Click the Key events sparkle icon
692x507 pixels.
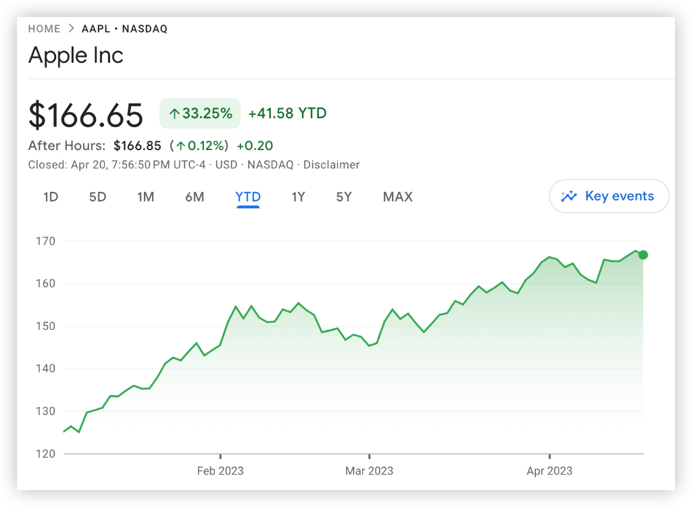click(x=570, y=197)
